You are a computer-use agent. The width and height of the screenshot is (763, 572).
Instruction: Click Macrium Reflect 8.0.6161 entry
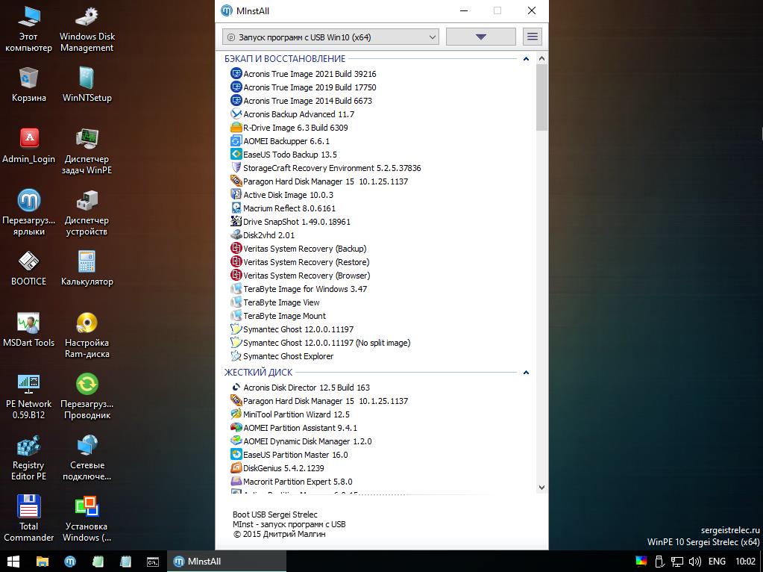tap(289, 208)
